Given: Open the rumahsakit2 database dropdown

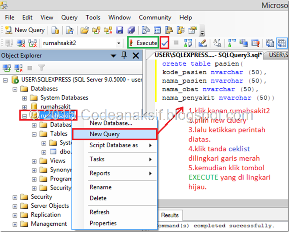Looking at the screenshot, I should 119,43.
